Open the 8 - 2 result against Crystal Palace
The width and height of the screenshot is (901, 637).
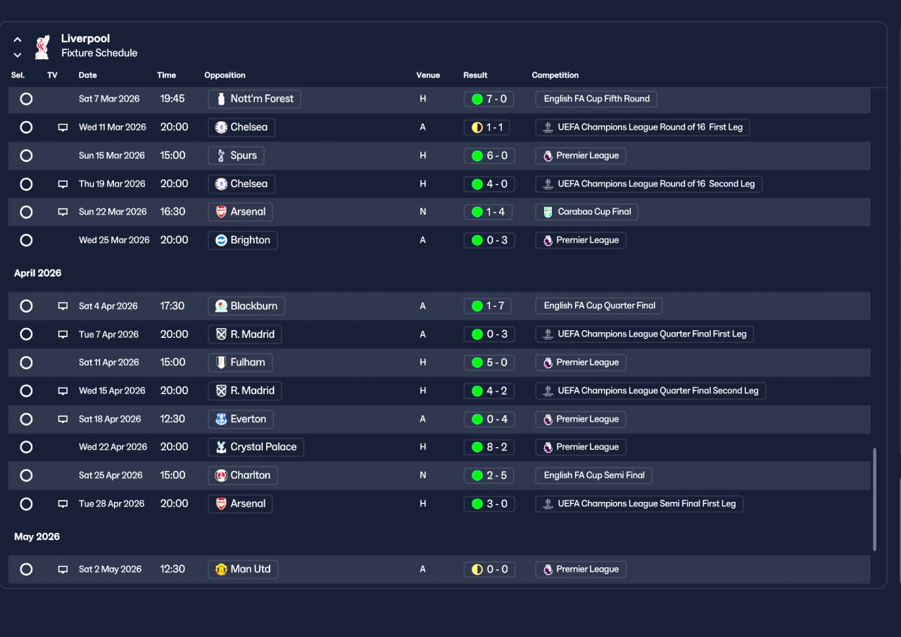pos(489,447)
